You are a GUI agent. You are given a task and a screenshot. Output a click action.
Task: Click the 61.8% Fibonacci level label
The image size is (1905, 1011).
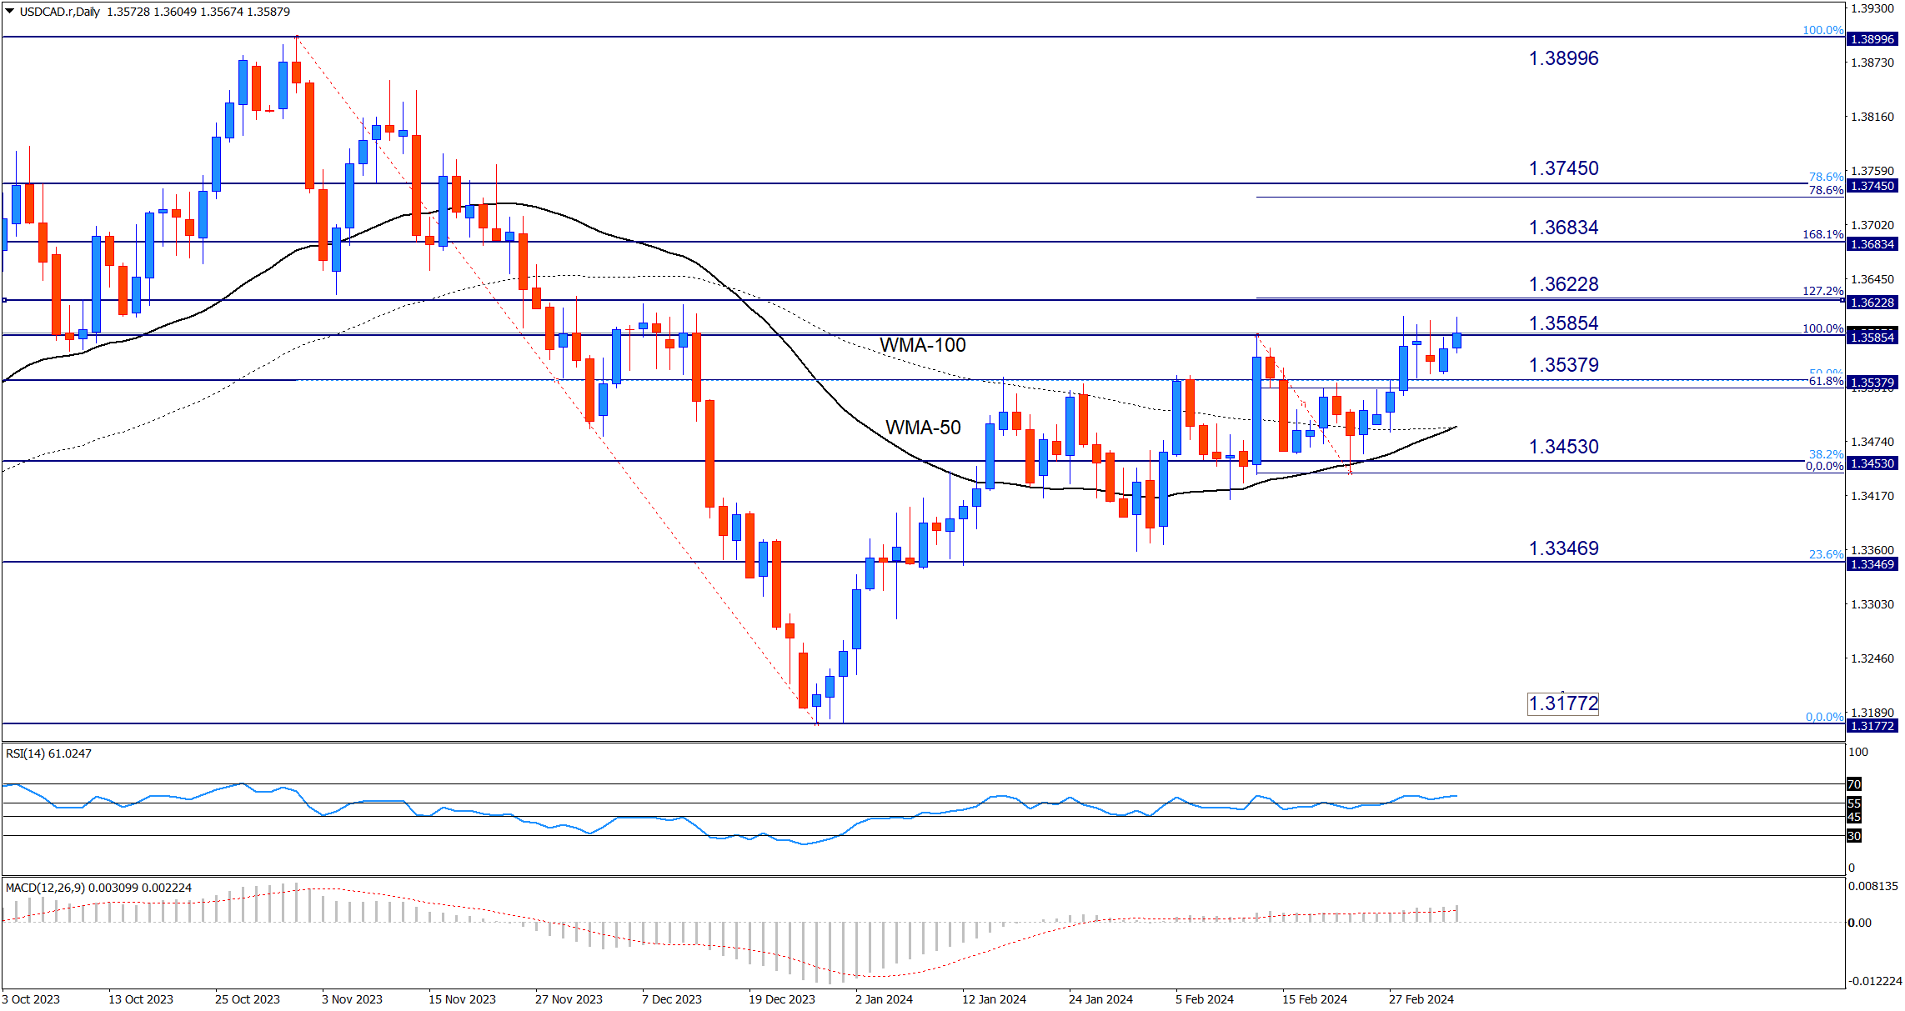pos(1826,381)
